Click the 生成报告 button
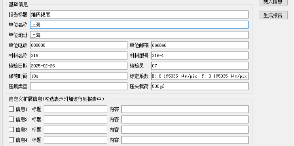 (273, 15)
